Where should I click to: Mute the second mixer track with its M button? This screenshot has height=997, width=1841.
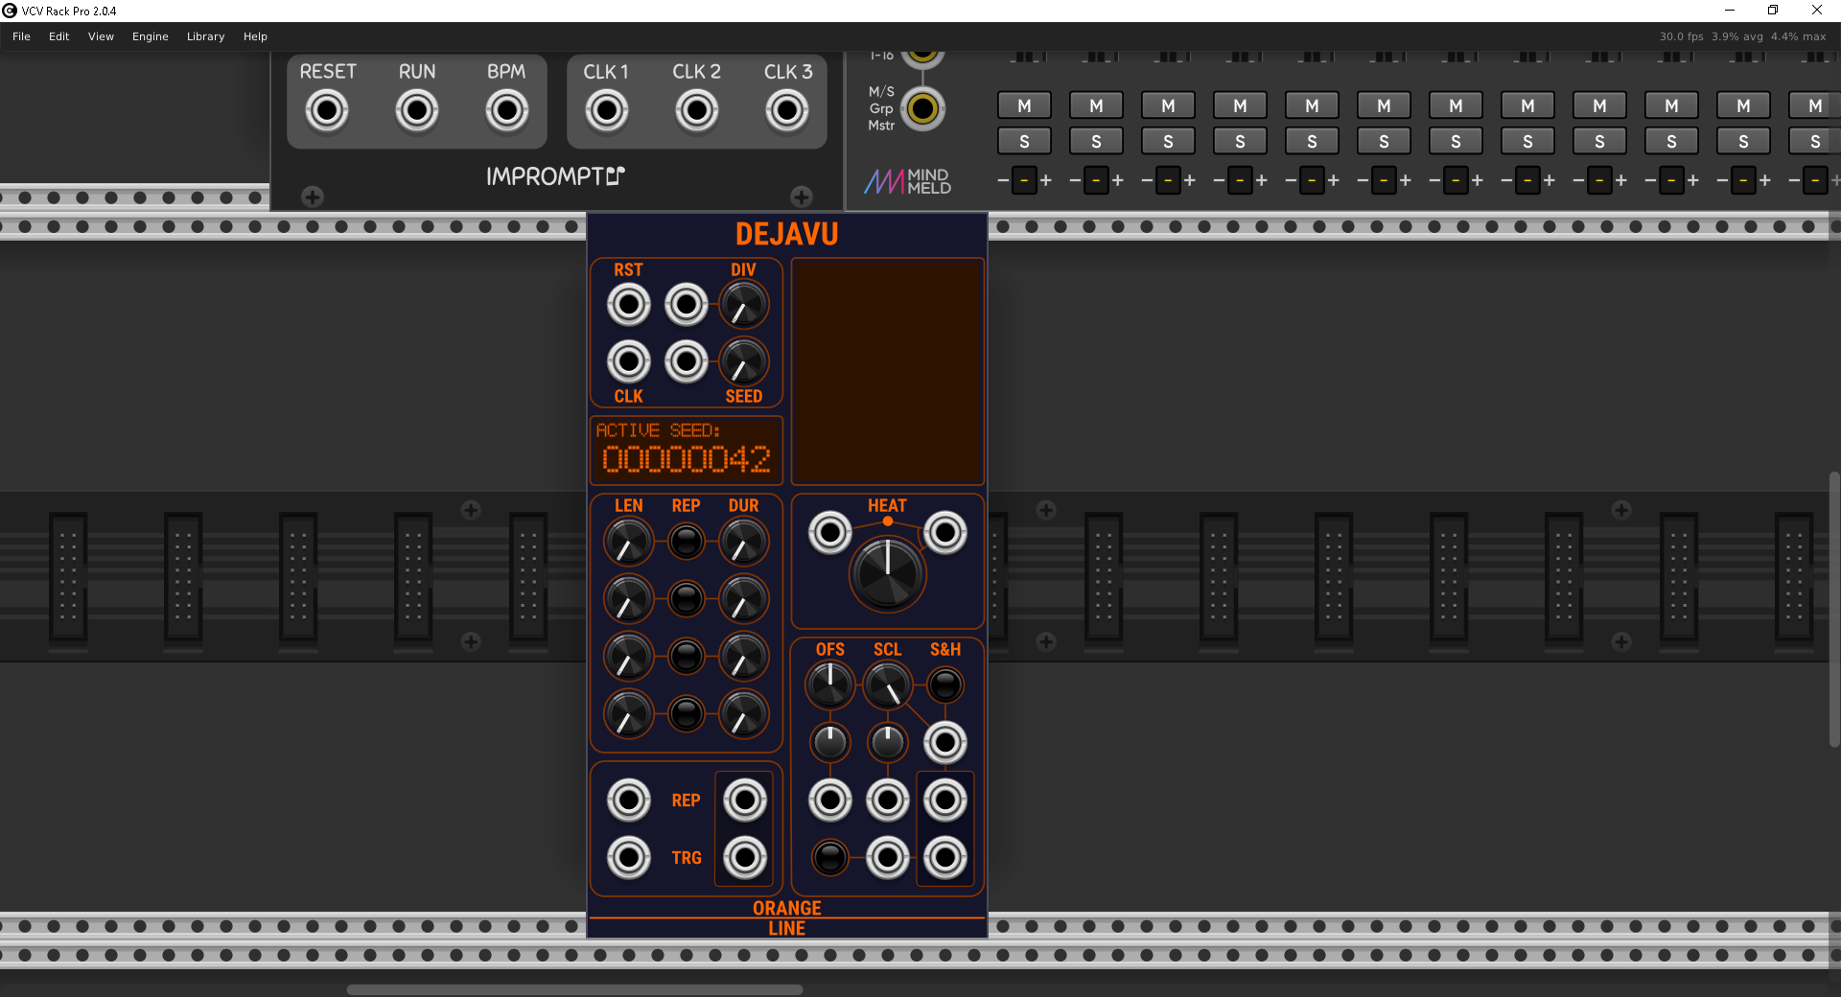pos(1097,105)
